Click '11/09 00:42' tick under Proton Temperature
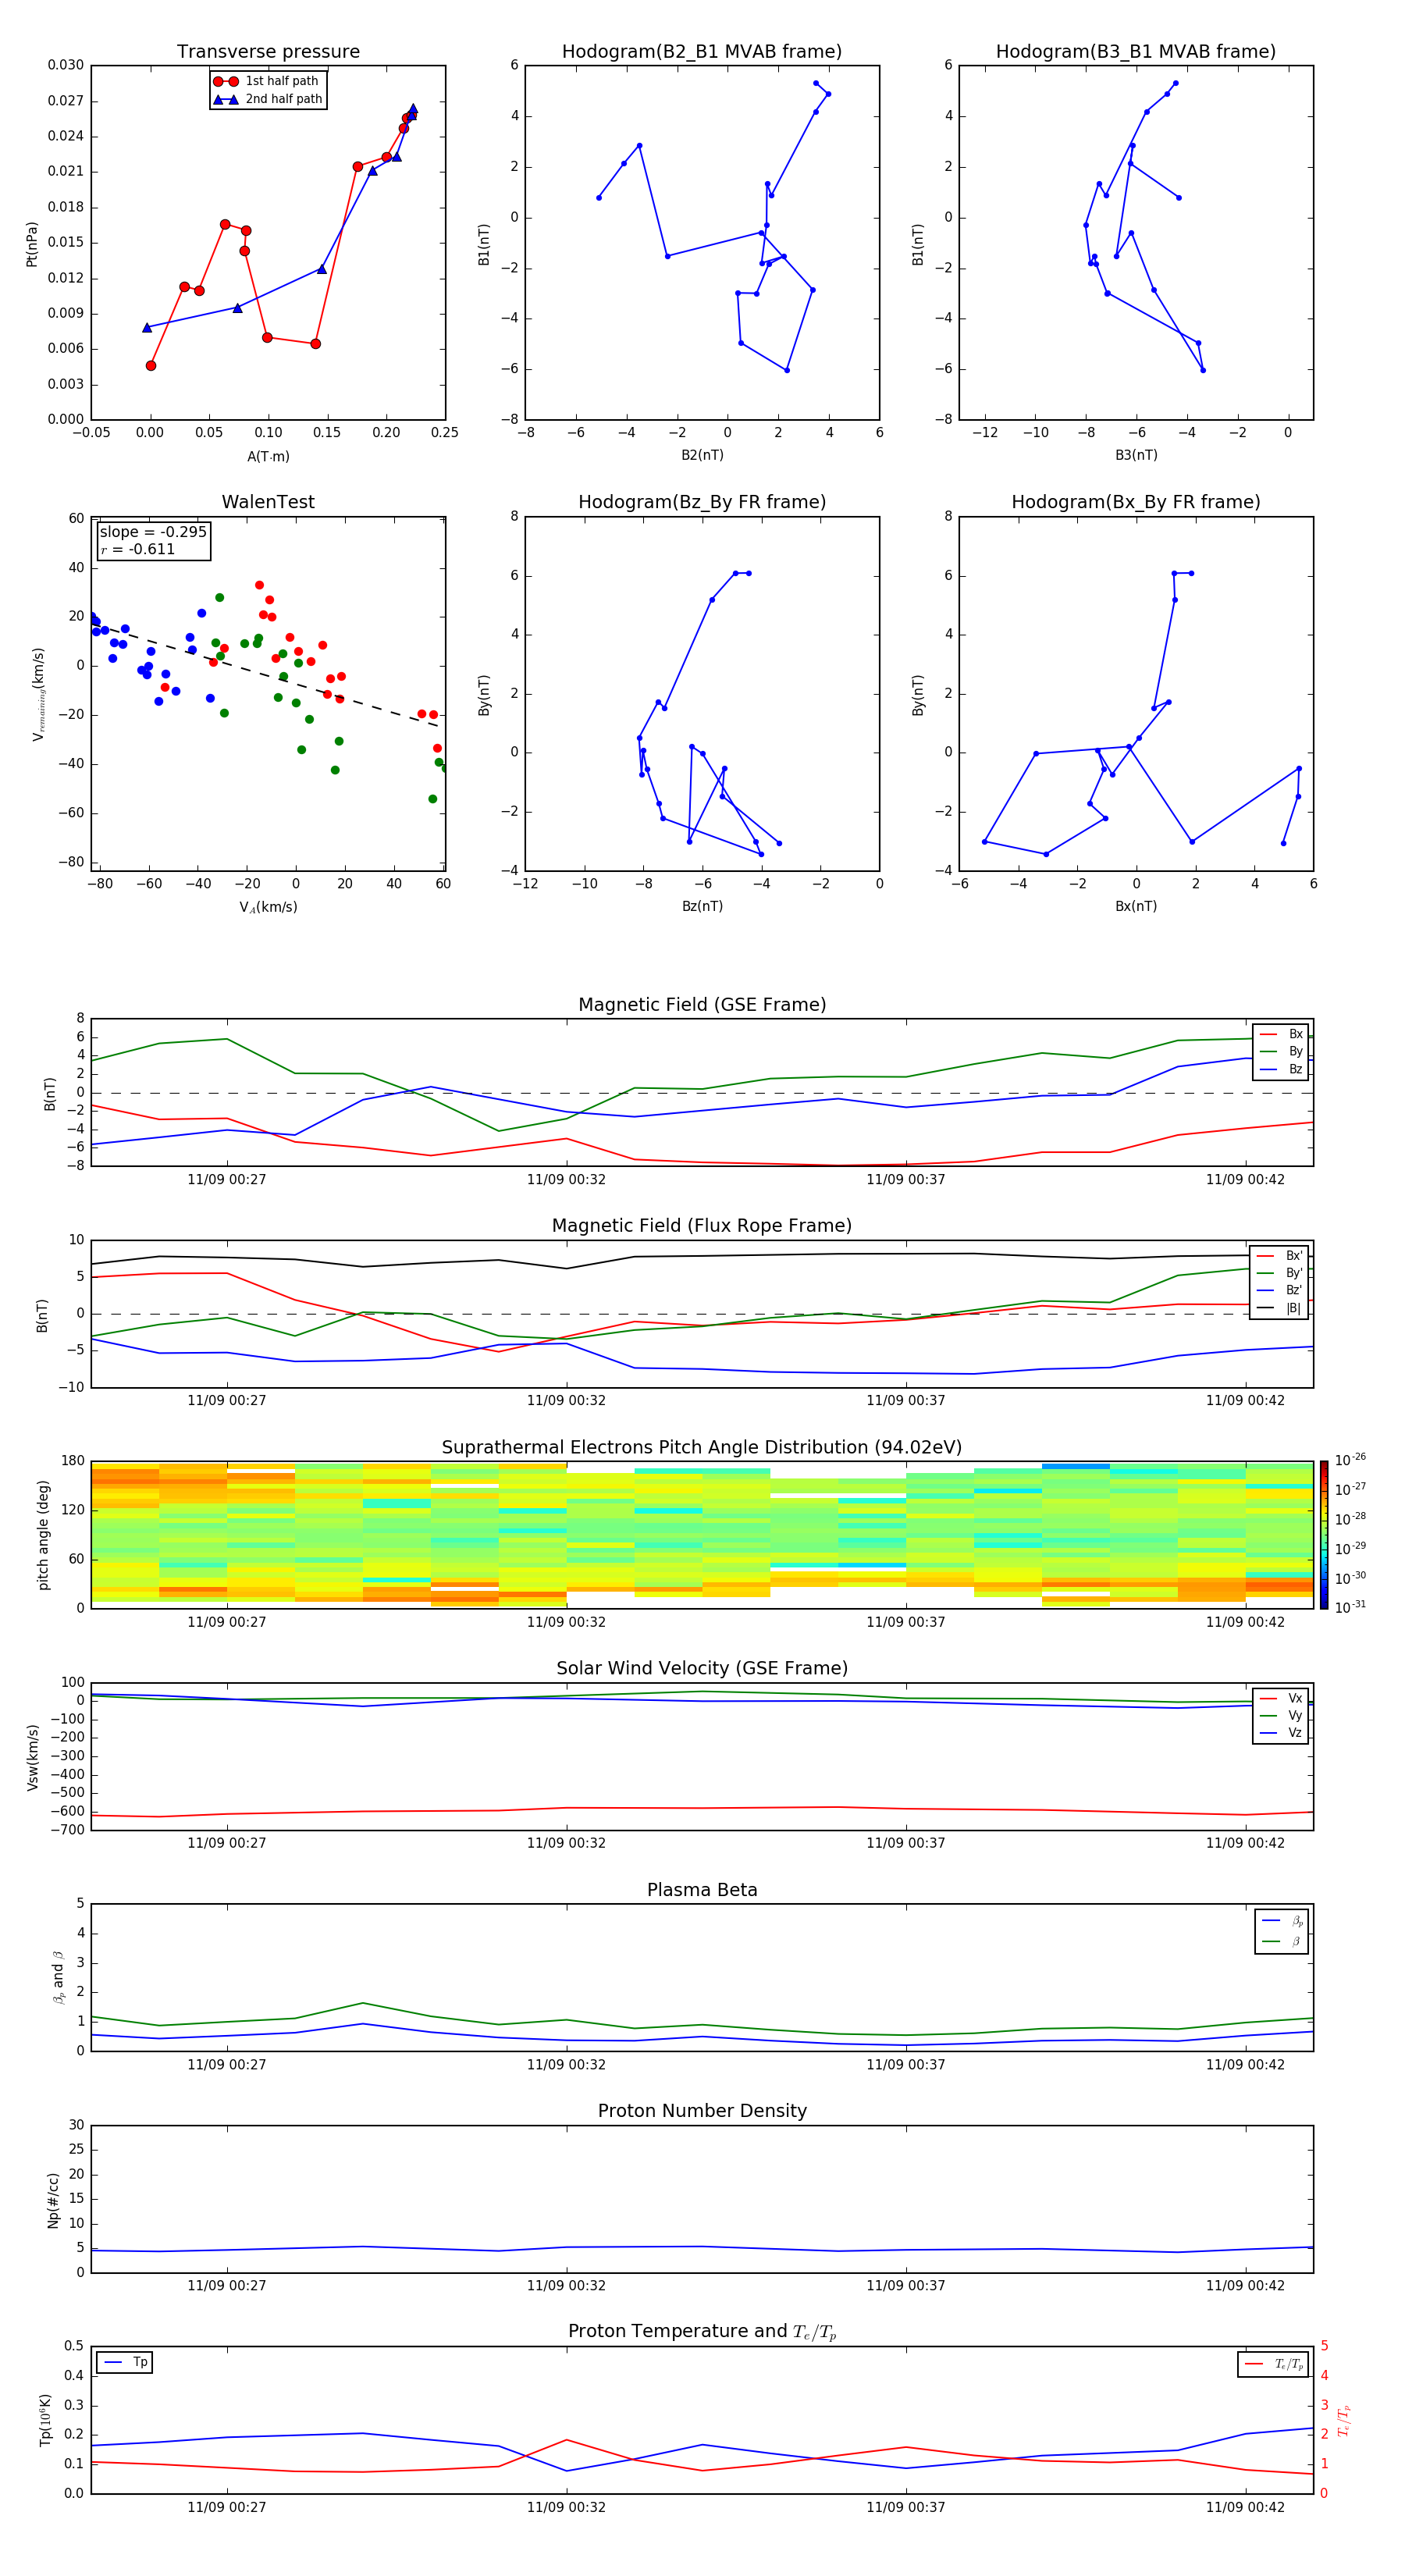 click(x=1245, y=2508)
